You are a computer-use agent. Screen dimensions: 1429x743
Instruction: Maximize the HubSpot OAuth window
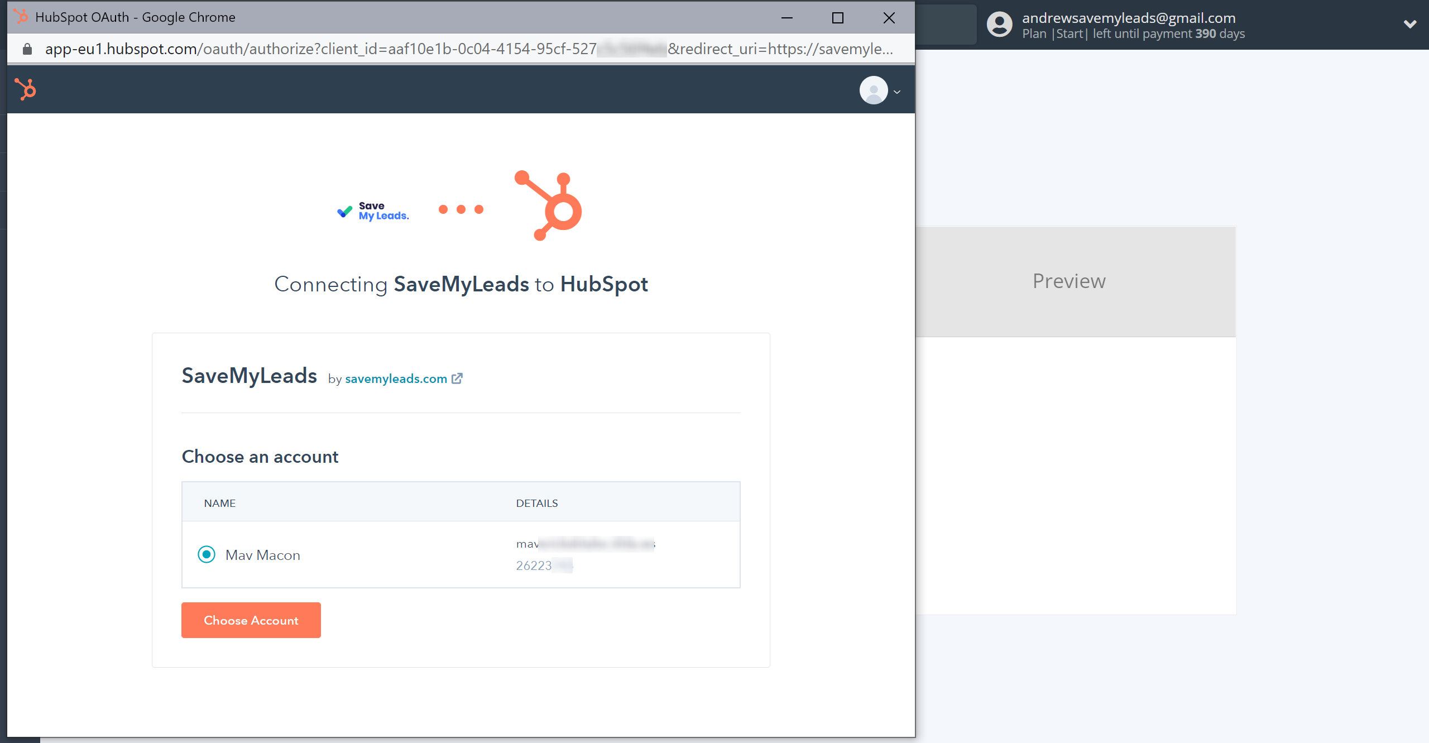point(838,18)
